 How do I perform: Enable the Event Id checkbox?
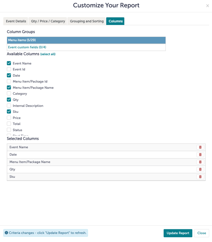tap(9, 69)
